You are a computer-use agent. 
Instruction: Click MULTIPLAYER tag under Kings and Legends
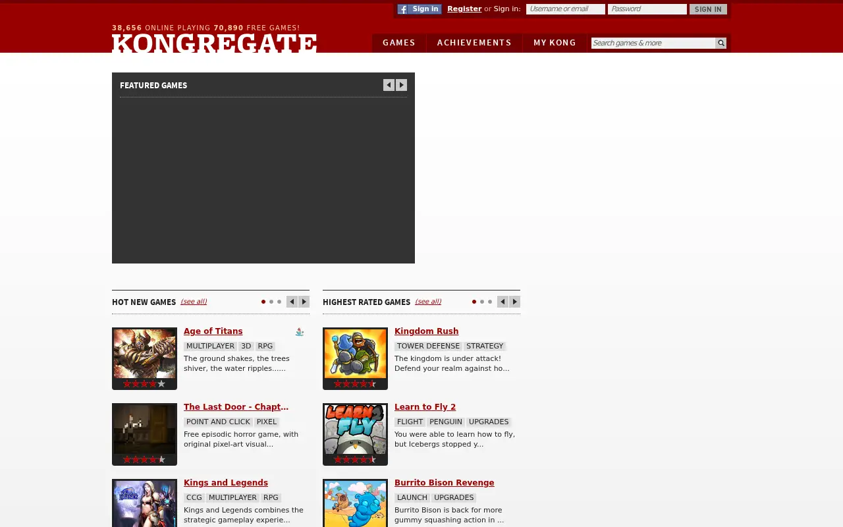pyautogui.click(x=233, y=498)
